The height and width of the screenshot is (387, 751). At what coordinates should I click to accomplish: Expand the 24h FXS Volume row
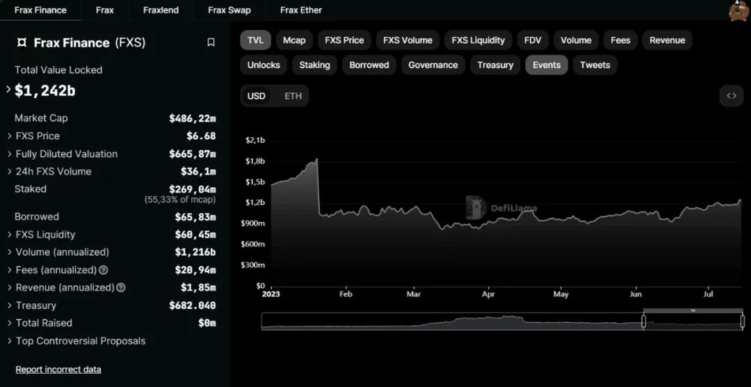click(10, 172)
